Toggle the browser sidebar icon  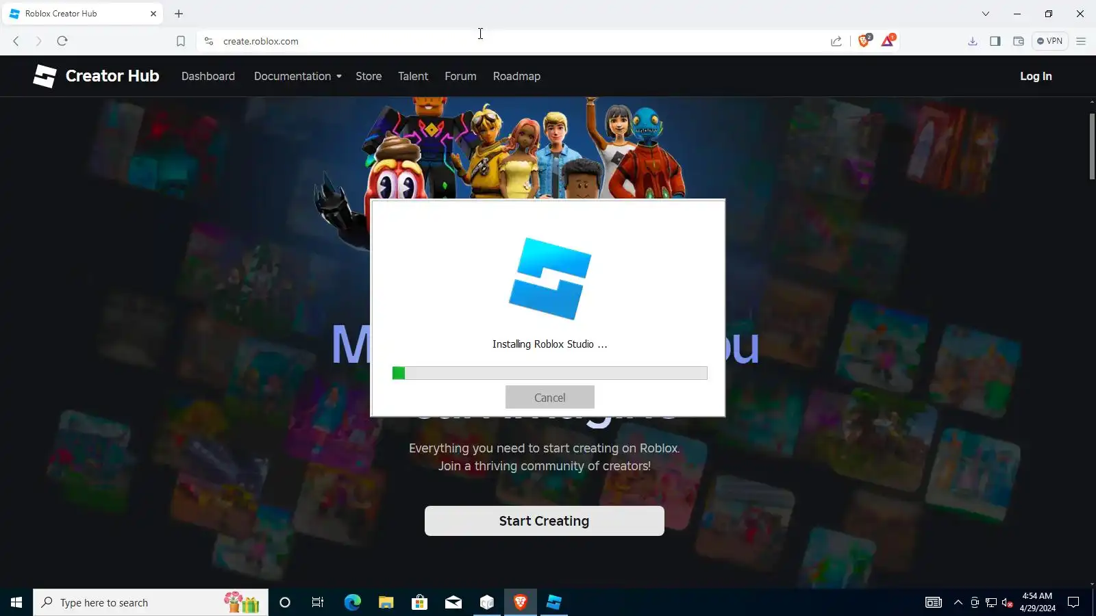(995, 41)
